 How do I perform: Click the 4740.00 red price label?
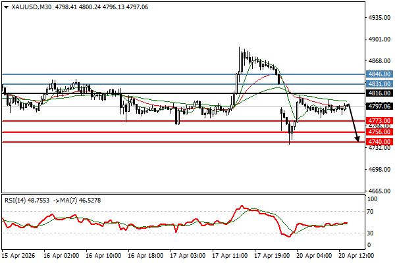[380, 142]
